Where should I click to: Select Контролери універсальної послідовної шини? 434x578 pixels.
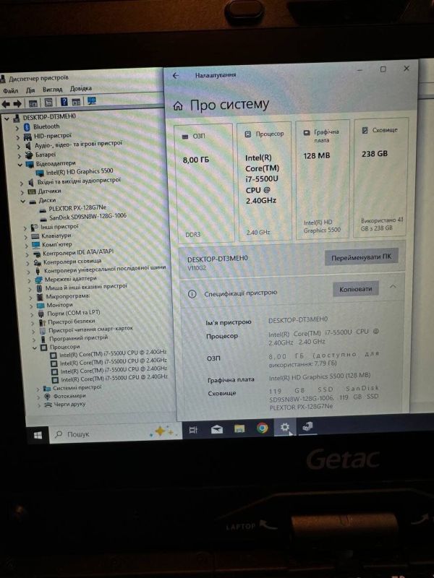105,269
